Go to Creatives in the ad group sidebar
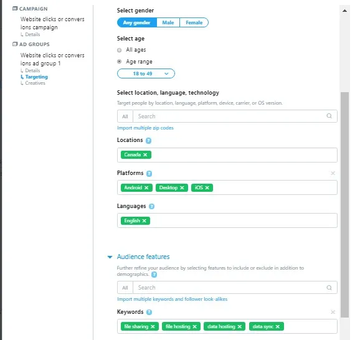360x340 pixels. 35,83
